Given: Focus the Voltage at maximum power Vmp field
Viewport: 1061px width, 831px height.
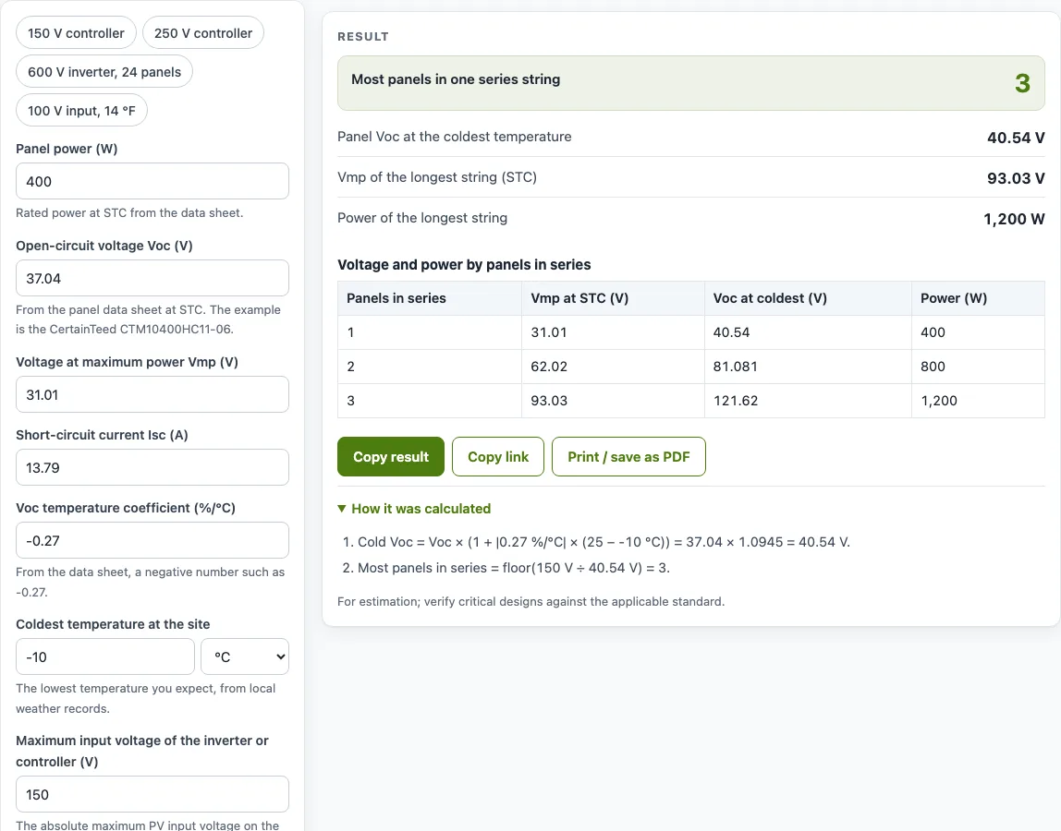Looking at the screenshot, I should pyautogui.click(x=152, y=394).
